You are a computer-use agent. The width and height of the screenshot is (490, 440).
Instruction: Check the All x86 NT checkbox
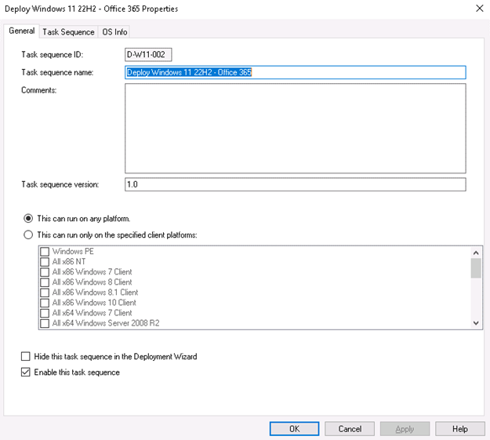coord(45,262)
